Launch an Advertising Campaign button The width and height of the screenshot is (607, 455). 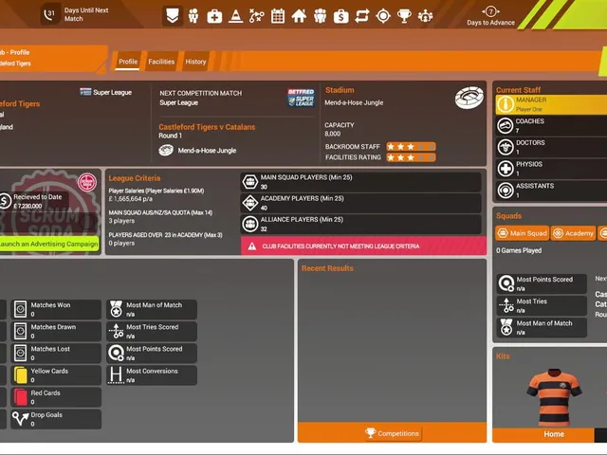click(49, 244)
